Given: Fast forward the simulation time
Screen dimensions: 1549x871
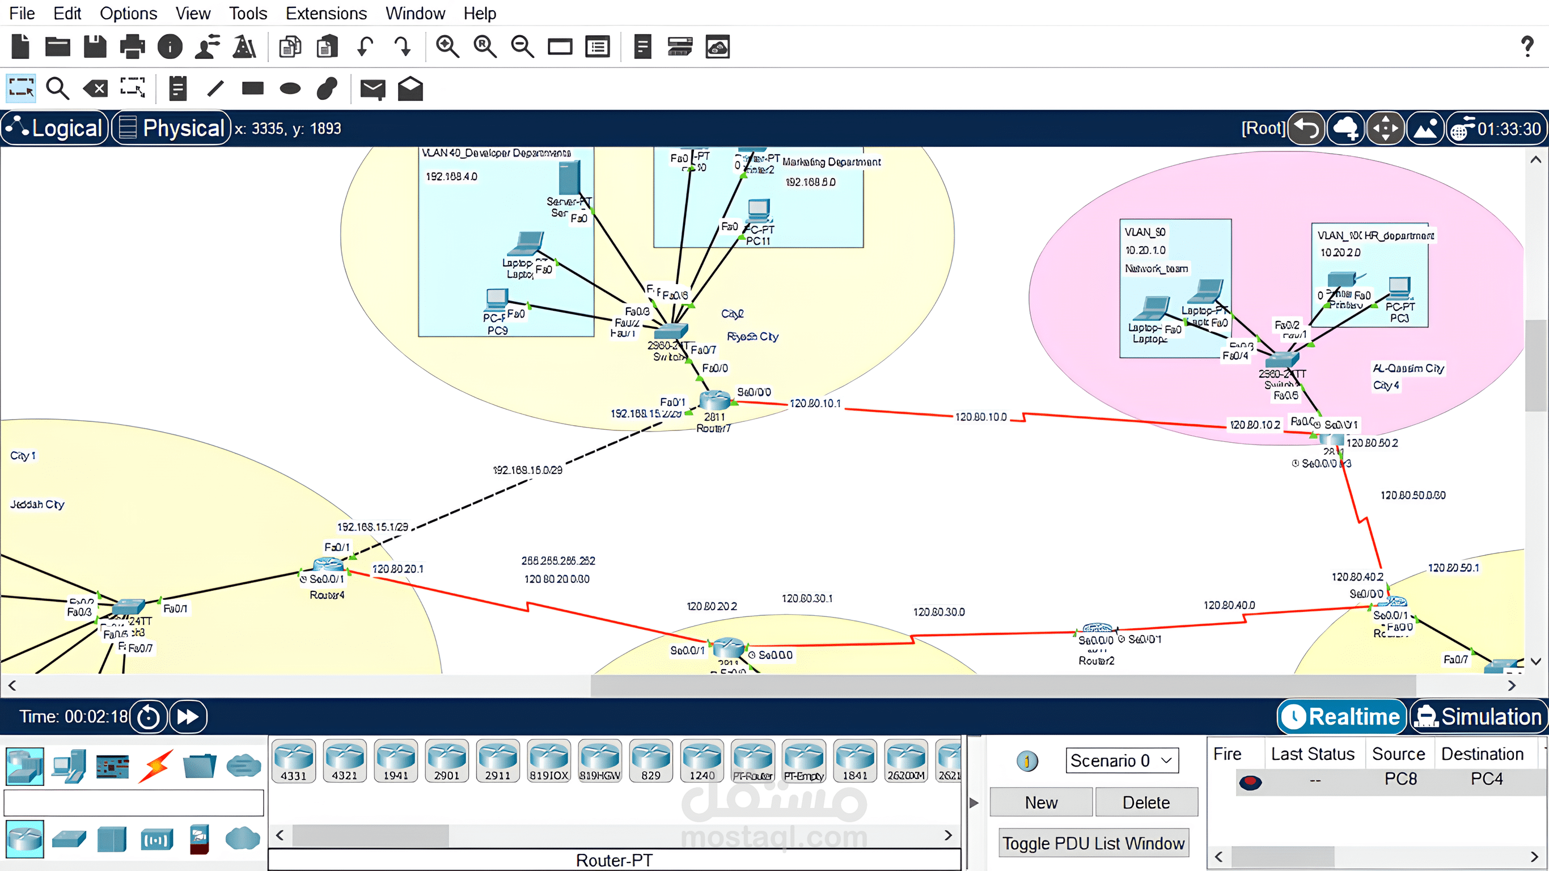Looking at the screenshot, I should (188, 716).
